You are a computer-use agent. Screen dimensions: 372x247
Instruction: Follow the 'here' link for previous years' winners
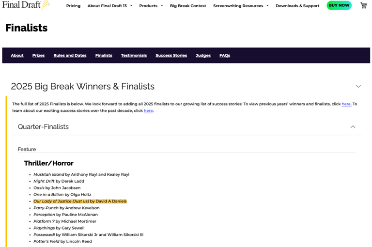tap(346, 104)
